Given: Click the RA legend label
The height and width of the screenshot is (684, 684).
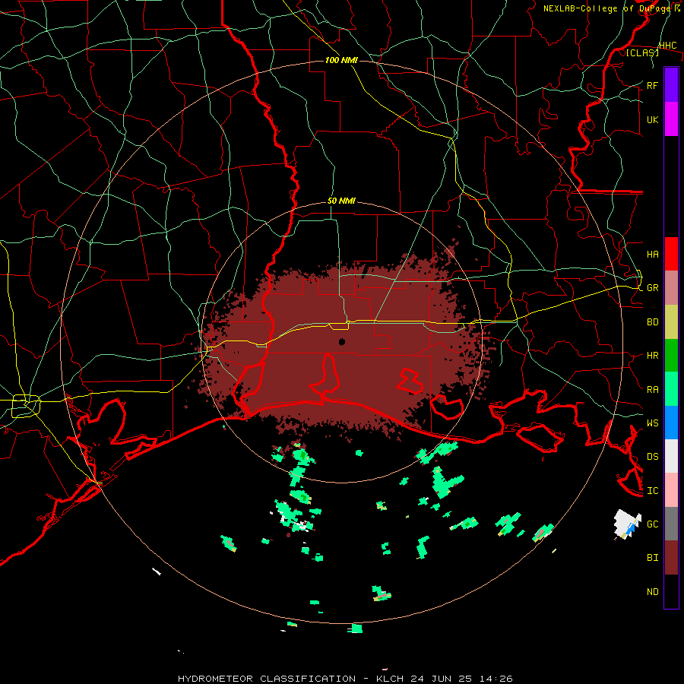Looking at the screenshot, I should [x=652, y=390].
